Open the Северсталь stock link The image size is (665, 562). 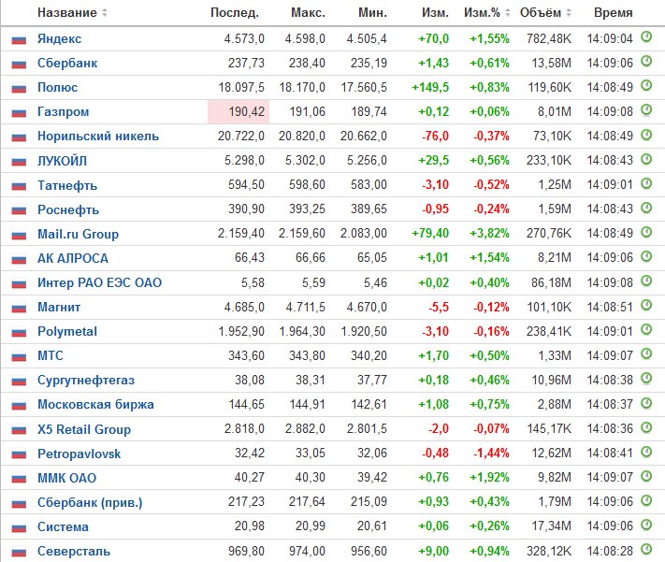(74, 552)
